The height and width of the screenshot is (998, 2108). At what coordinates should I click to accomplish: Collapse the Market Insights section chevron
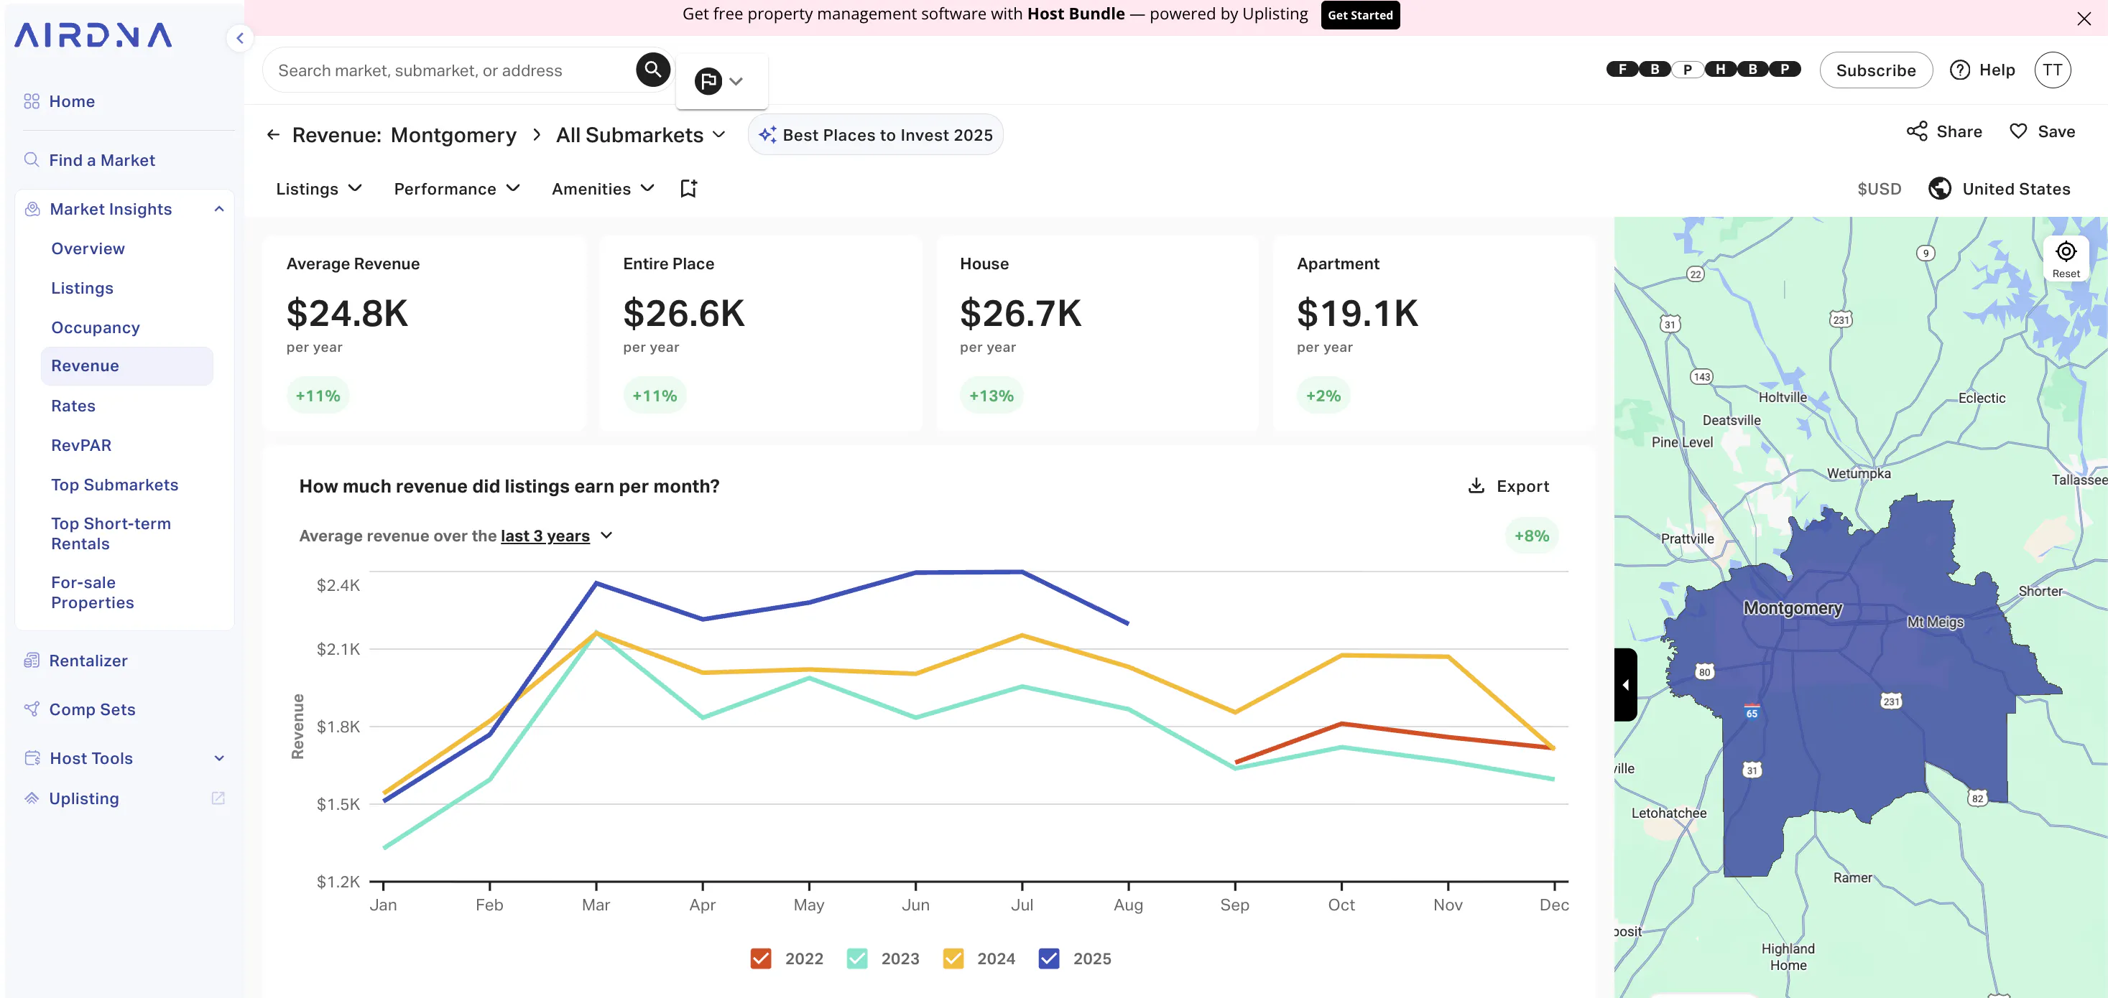pos(218,209)
